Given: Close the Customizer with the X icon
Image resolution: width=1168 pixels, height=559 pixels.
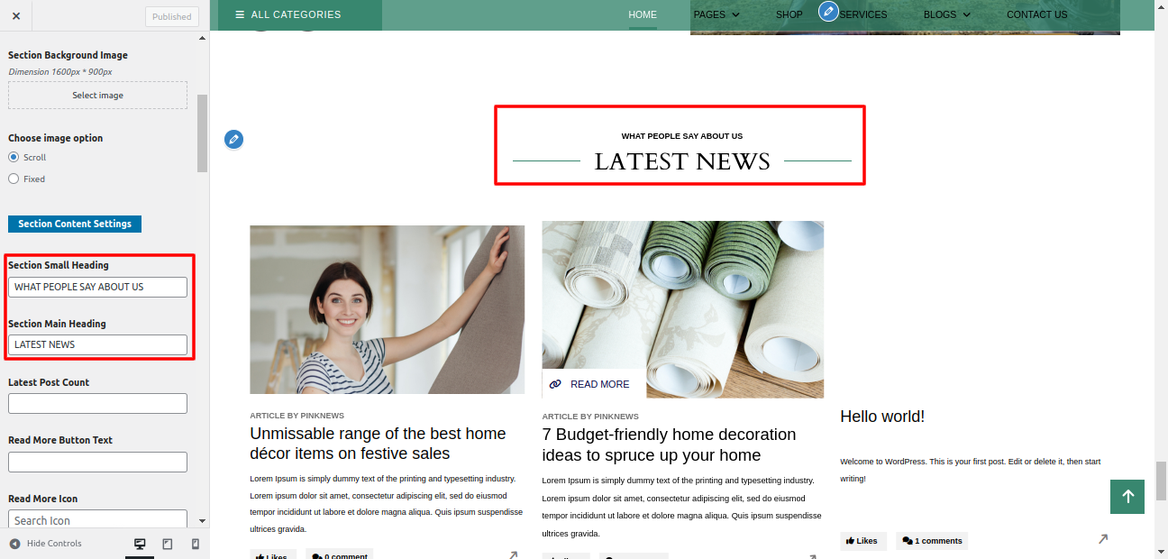Looking at the screenshot, I should point(16,16).
